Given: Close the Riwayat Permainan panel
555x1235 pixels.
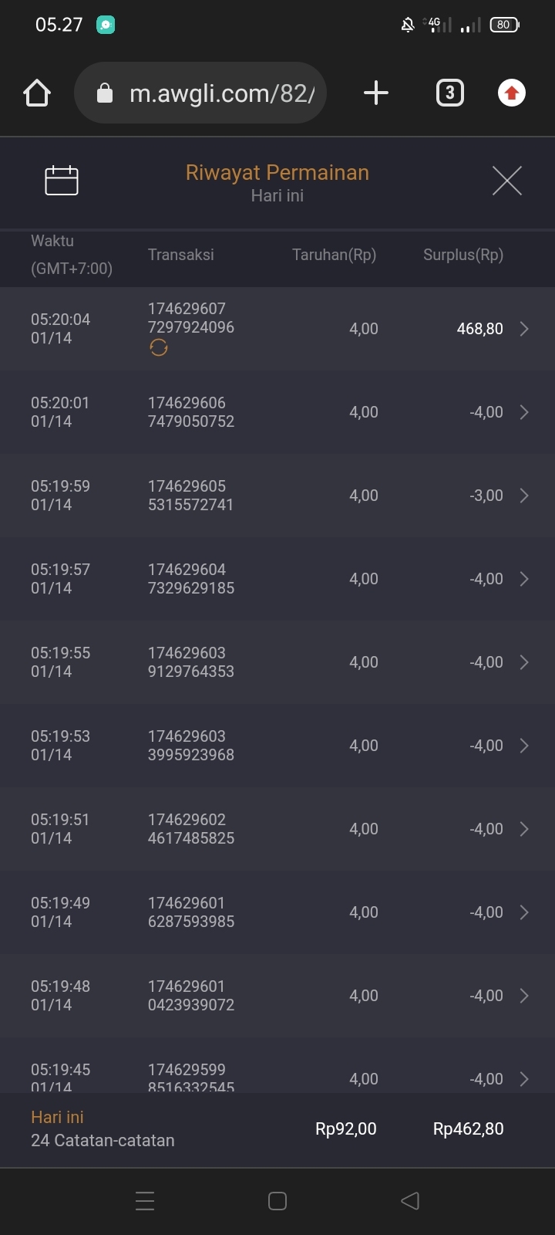Looking at the screenshot, I should pyautogui.click(x=507, y=181).
